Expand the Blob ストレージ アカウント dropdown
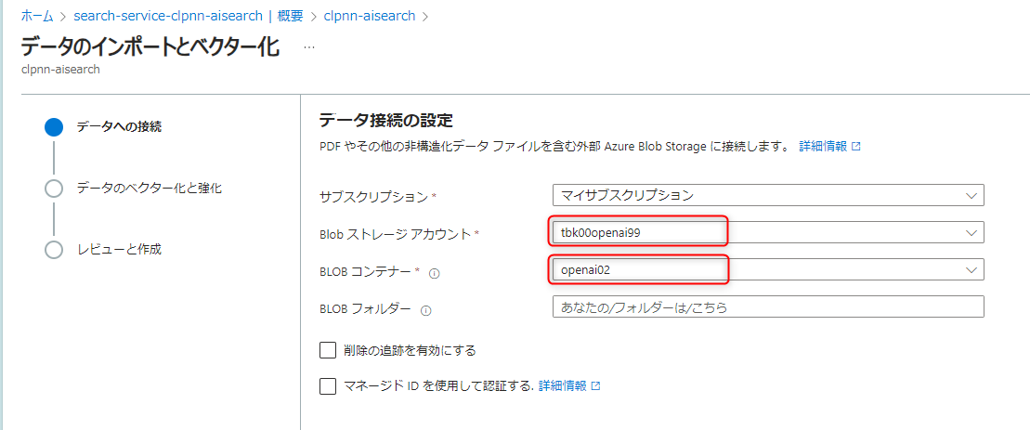This screenshot has width=1030, height=430. [767, 232]
